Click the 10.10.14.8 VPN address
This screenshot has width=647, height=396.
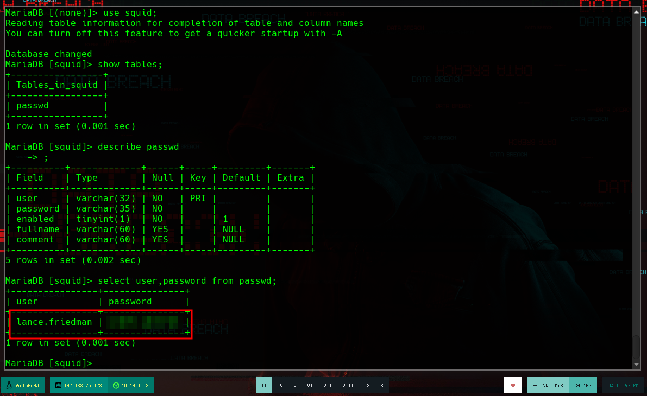[135, 386]
